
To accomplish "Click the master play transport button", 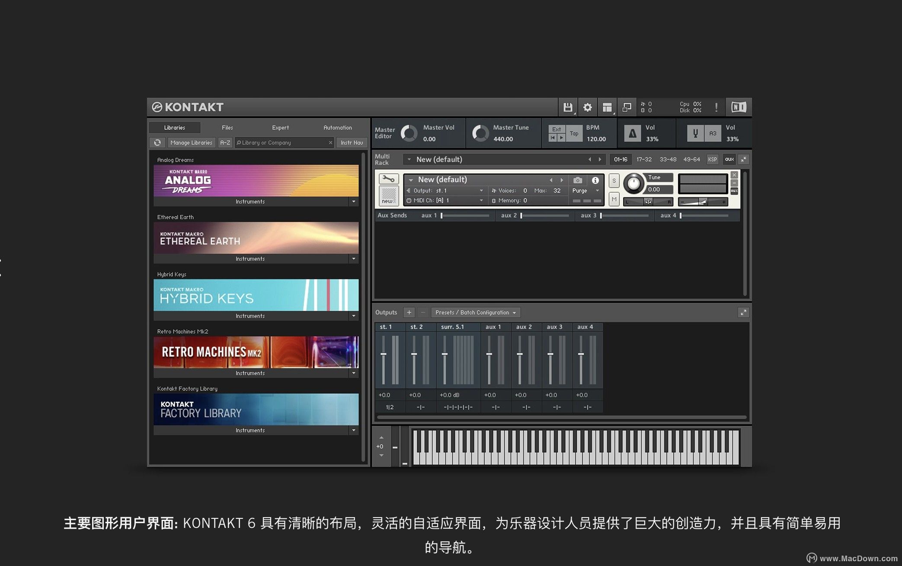I will pyautogui.click(x=561, y=138).
